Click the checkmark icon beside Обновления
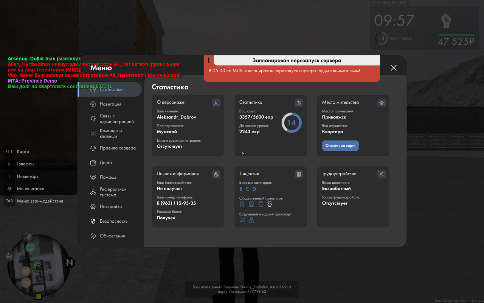 coord(93,236)
